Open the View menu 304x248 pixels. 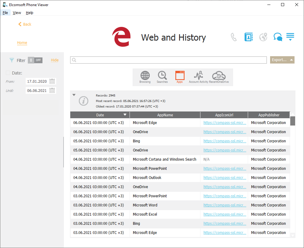click(17, 13)
